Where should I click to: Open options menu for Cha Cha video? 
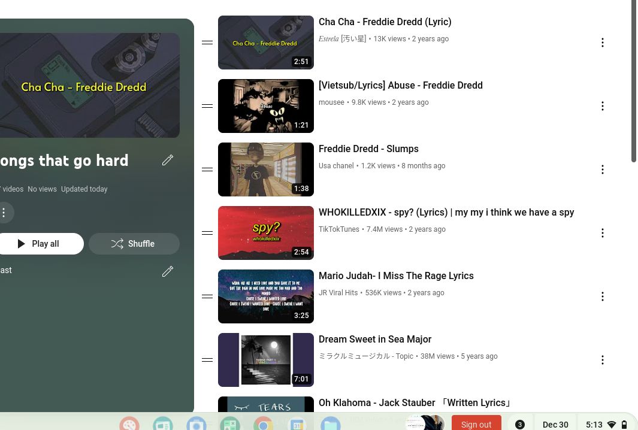(602, 43)
